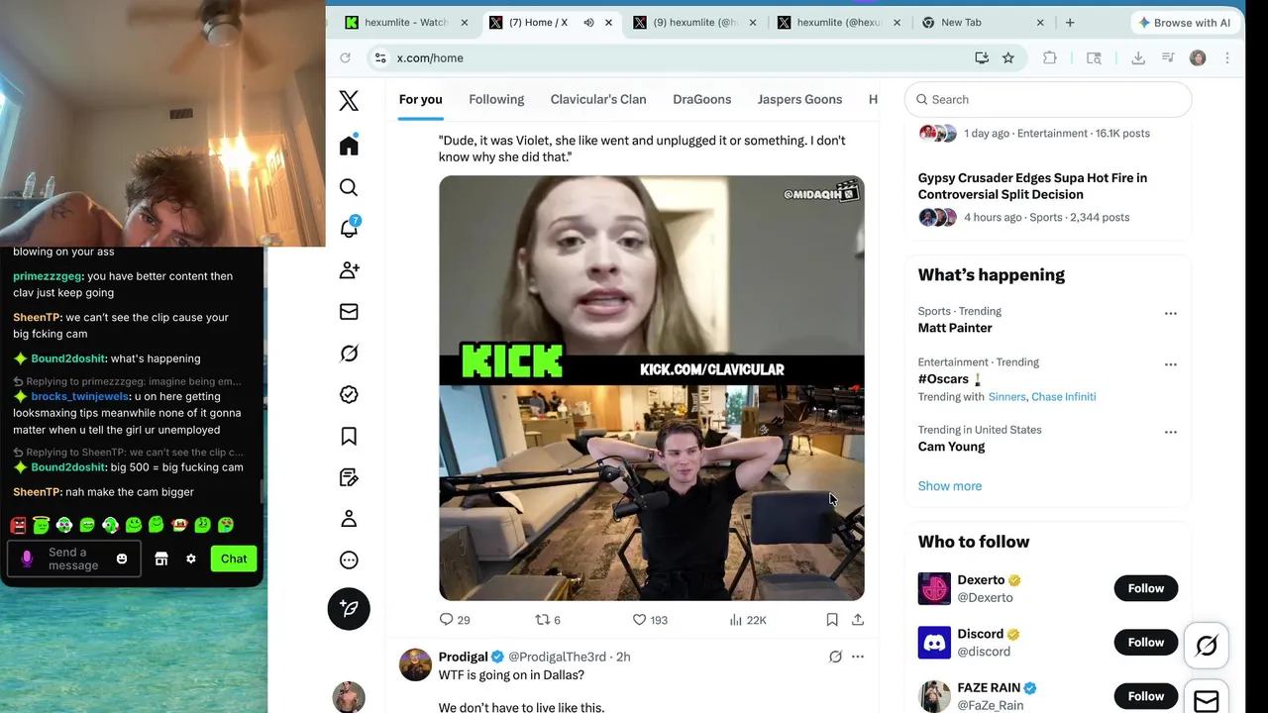The image size is (1268, 713).
Task: Click the X Search field
Action: (1048, 99)
